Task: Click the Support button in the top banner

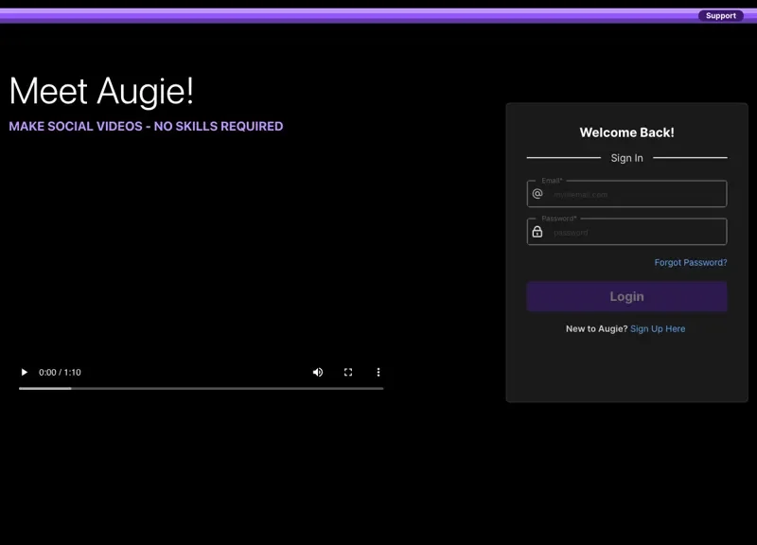Action: click(721, 15)
